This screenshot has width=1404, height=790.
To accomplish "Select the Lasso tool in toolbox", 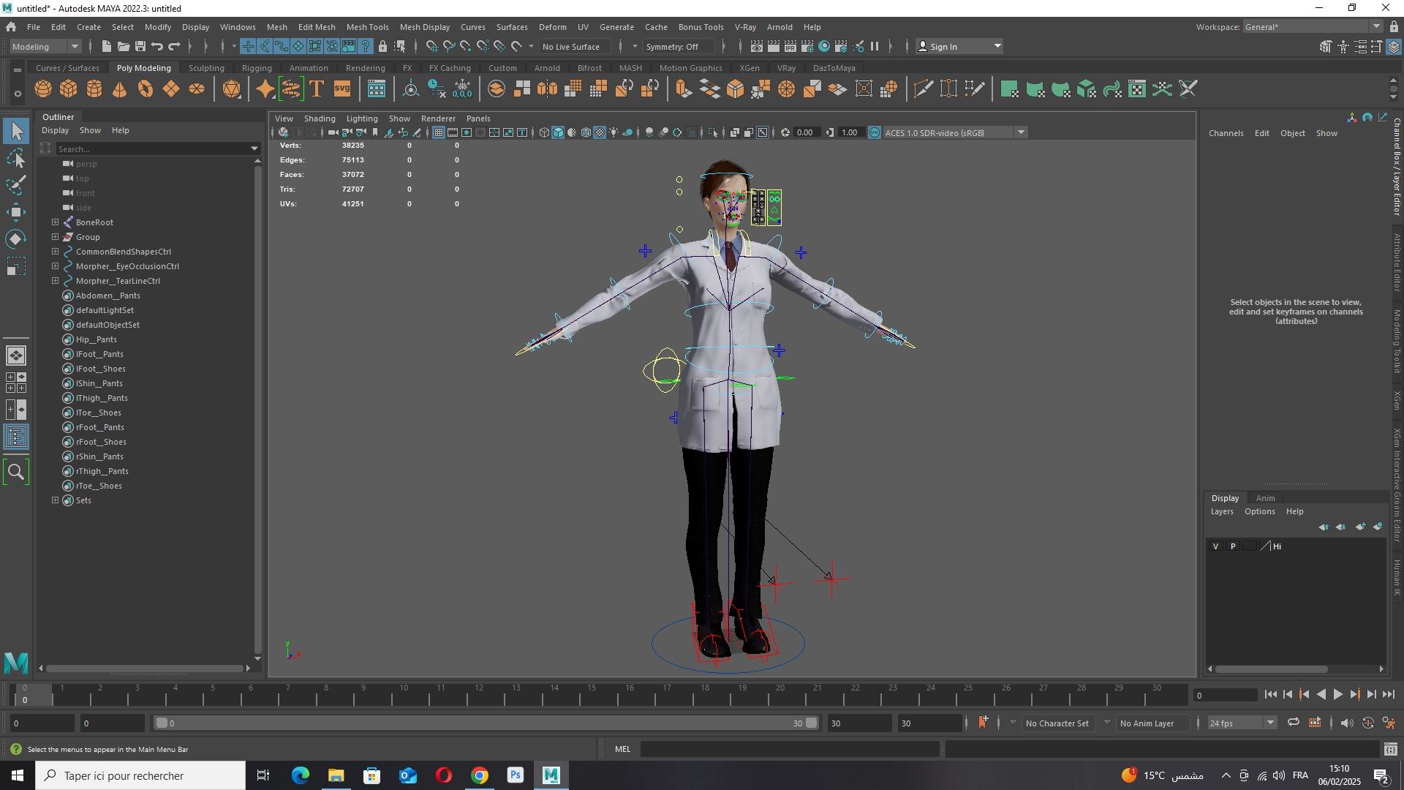I will pyautogui.click(x=16, y=159).
